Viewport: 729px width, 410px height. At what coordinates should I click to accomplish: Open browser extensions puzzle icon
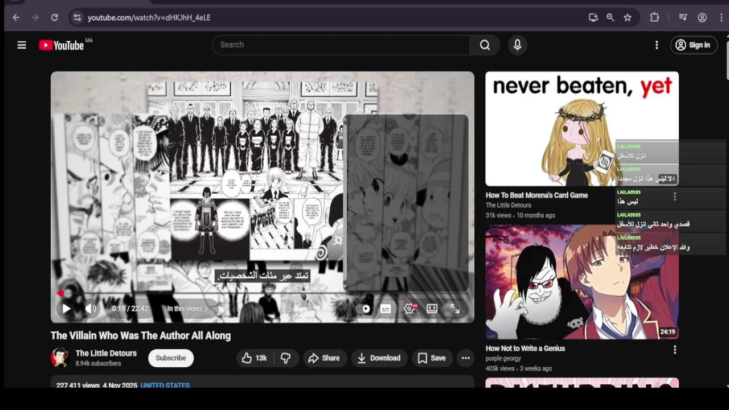654,18
